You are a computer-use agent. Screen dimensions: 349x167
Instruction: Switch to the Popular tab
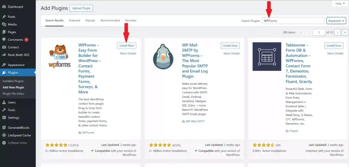pos(90,20)
